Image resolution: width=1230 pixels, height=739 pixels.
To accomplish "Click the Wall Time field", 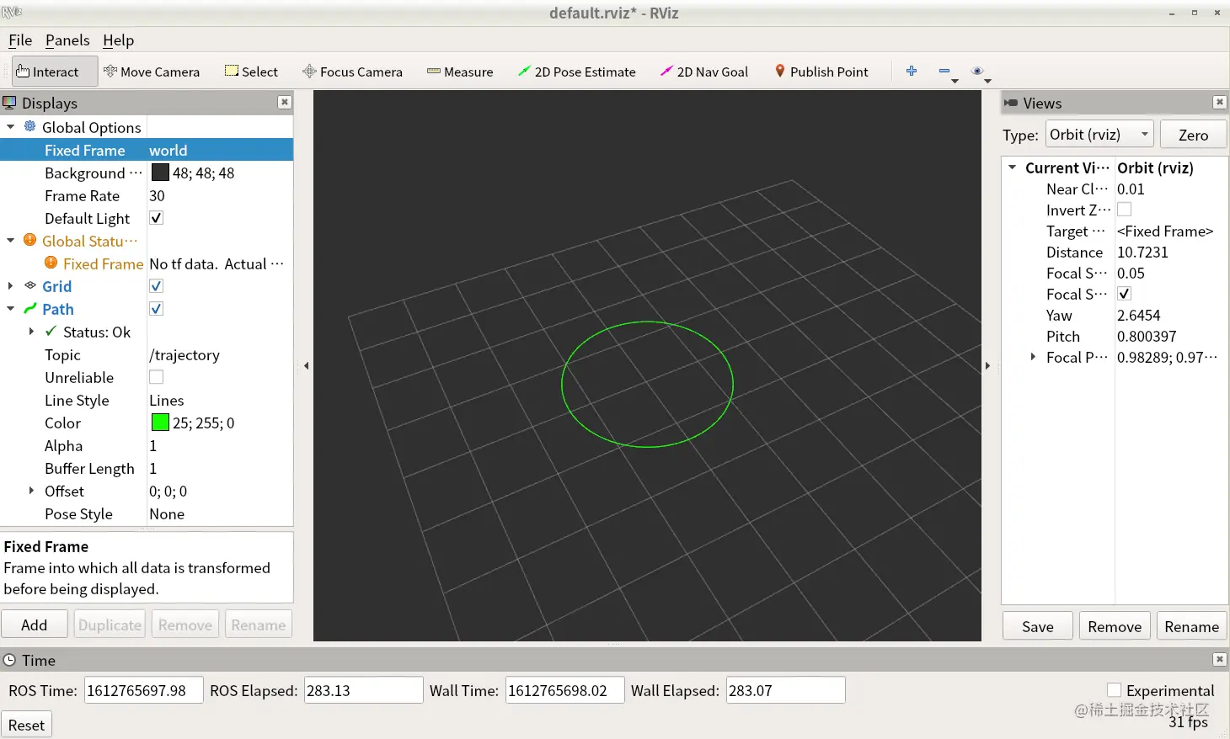I will click(564, 690).
